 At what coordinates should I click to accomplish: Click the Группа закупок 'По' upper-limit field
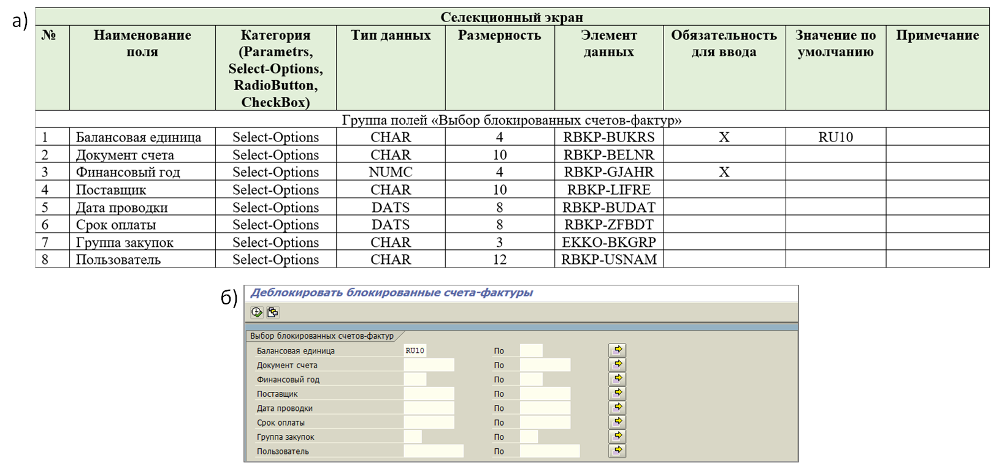[529, 437]
